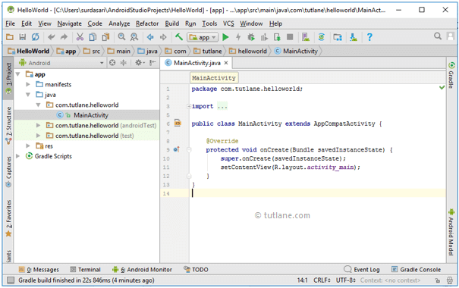The image size is (459, 288).
Task: Paste from clipboard with the Paste icon
Action: pos(105,37)
